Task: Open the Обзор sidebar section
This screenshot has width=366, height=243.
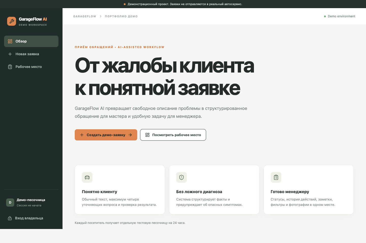Action: coord(31,41)
